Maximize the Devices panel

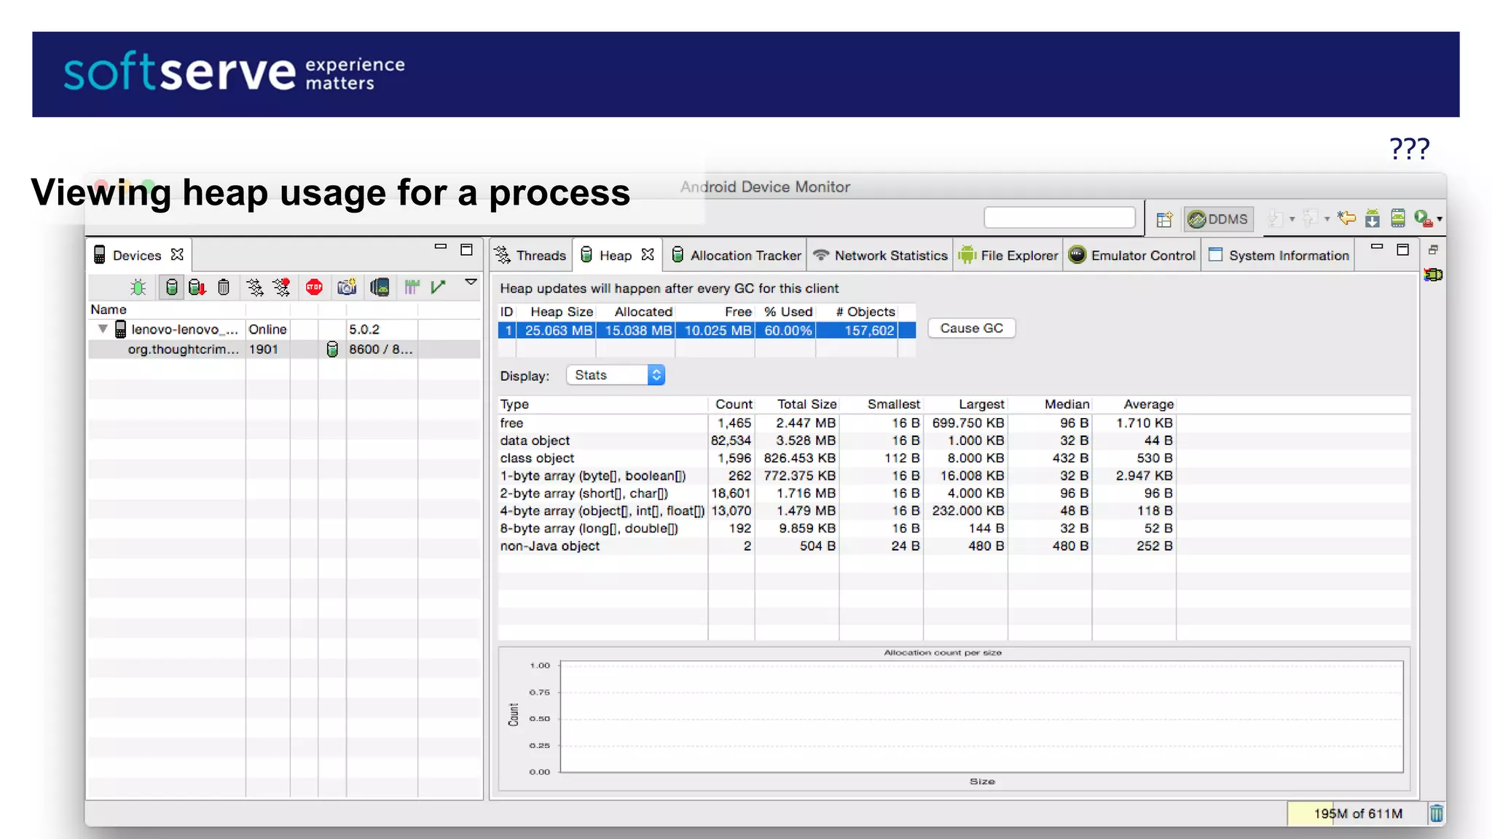point(467,250)
